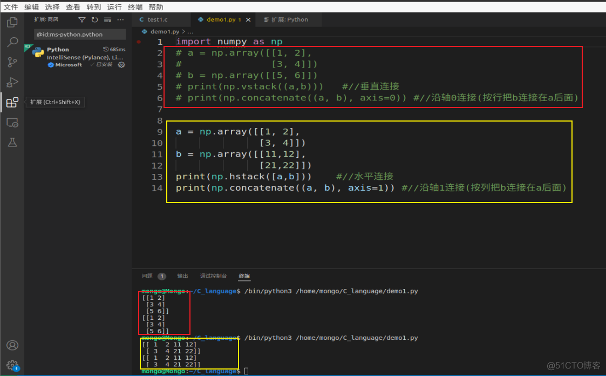Open the 选择 menu
This screenshot has width=606, height=376.
52,7
